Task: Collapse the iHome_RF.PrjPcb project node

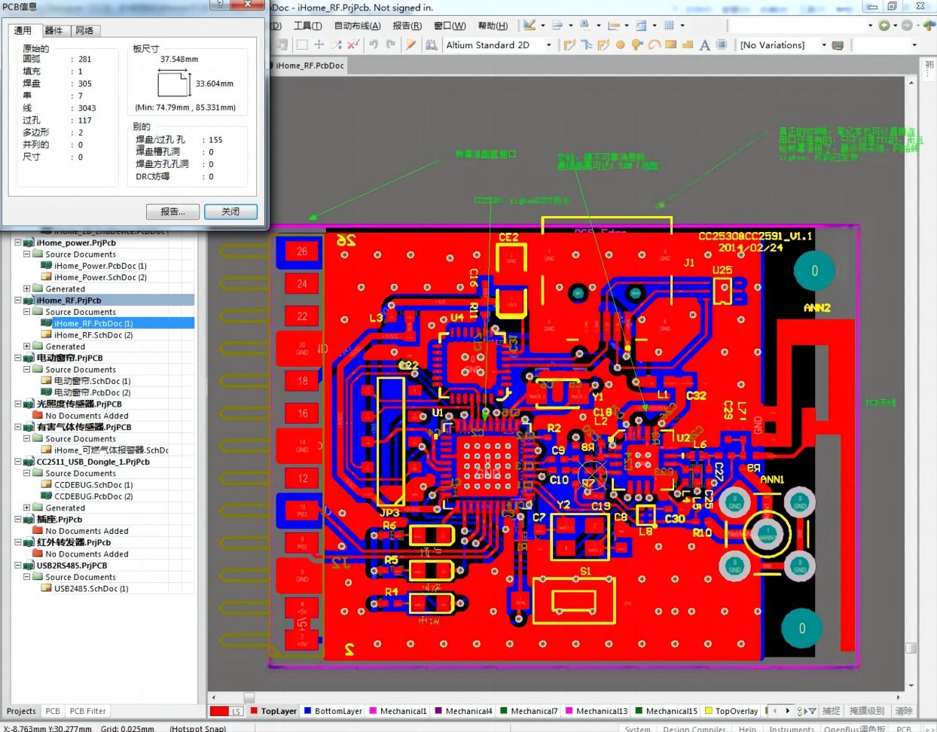Action: coord(18,300)
